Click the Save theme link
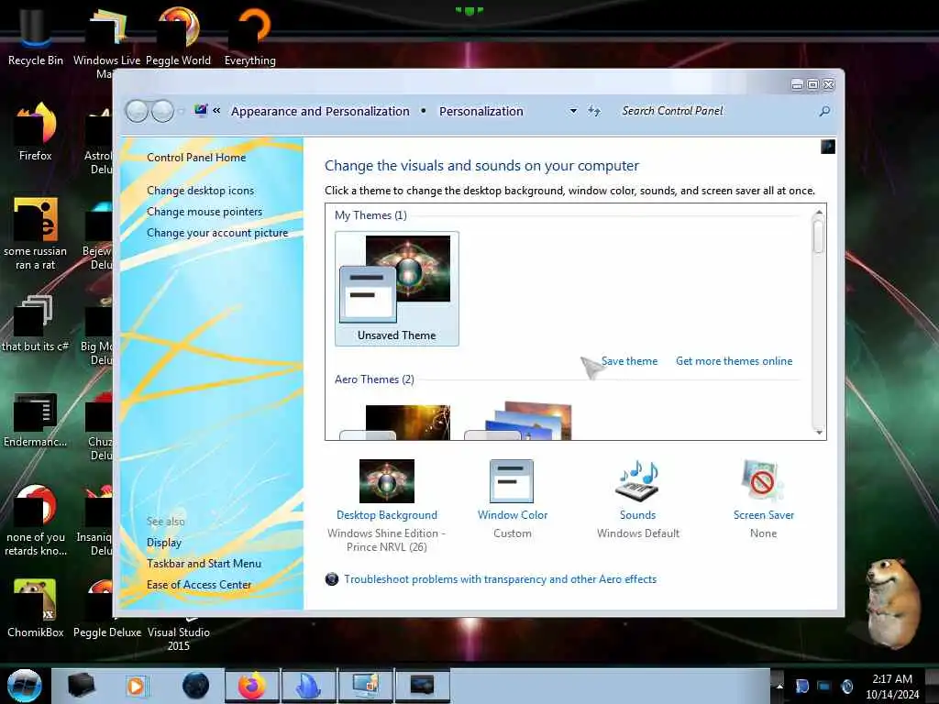The height and width of the screenshot is (704, 939). pyautogui.click(x=629, y=361)
